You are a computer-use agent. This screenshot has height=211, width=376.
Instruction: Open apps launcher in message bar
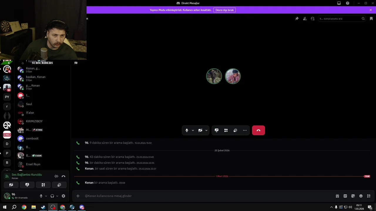coord(369,196)
